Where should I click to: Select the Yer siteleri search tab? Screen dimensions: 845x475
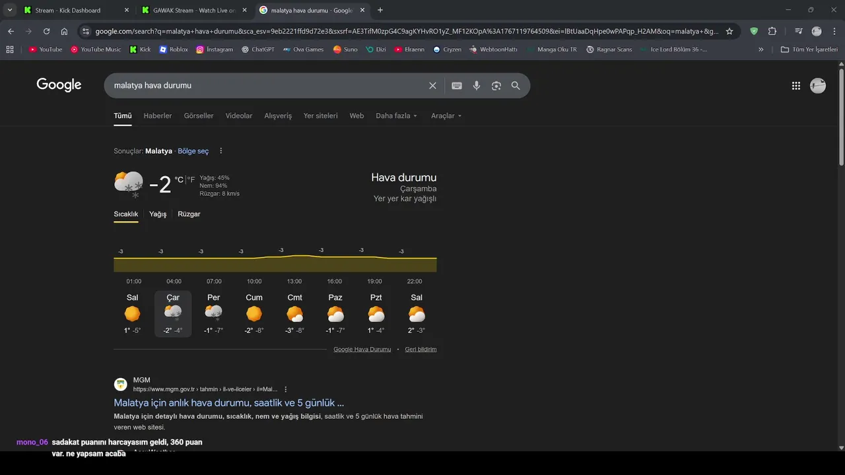[x=321, y=115]
